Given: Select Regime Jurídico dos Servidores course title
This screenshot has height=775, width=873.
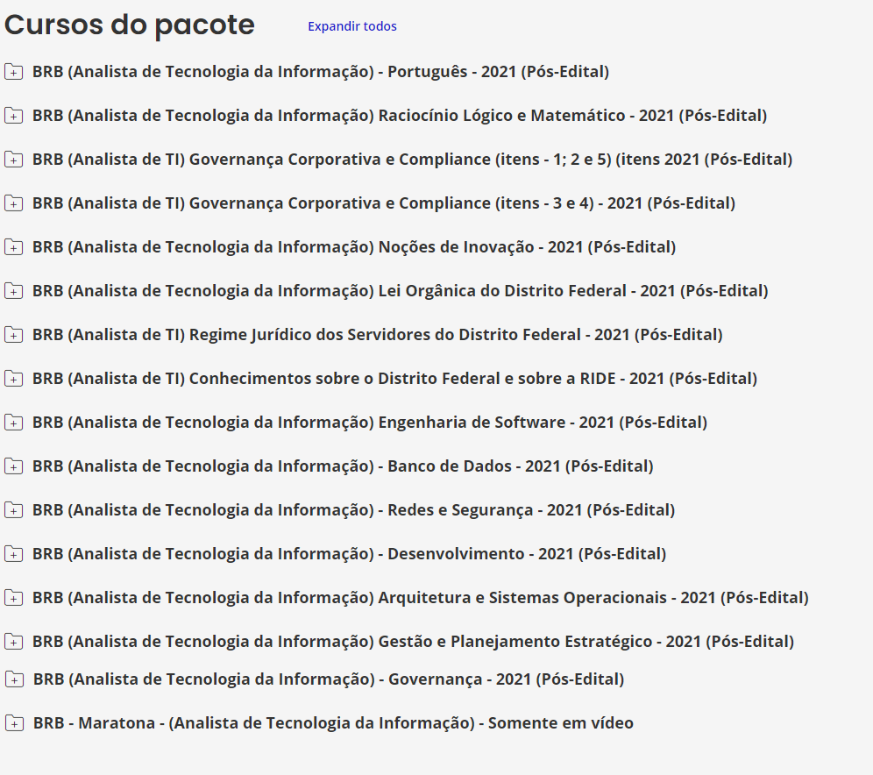Looking at the screenshot, I should (378, 335).
